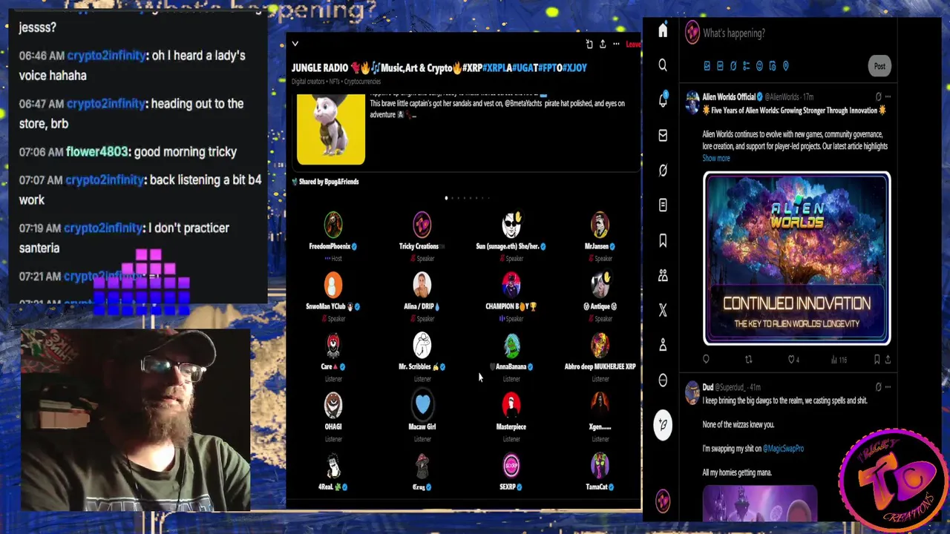Open Mr. Scribbles listener avatar
950x534 pixels.
pyautogui.click(x=422, y=345)
